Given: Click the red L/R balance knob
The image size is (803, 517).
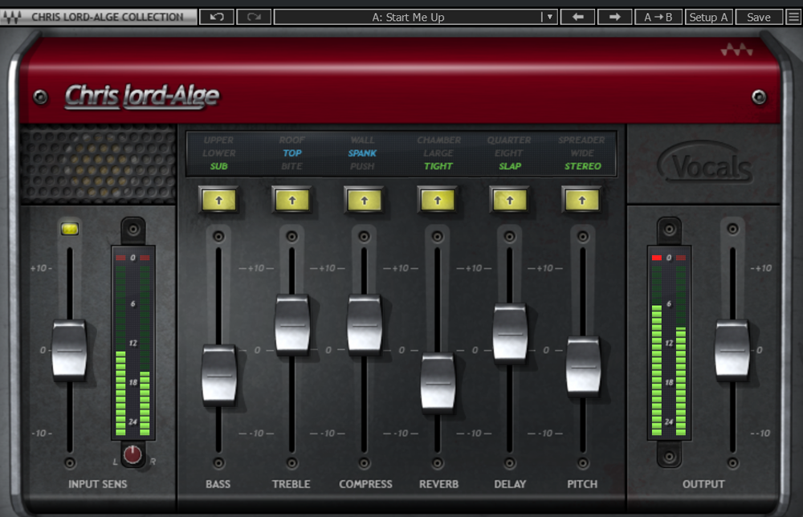Looking at the screenshot, I should click(x=132, y=454).
